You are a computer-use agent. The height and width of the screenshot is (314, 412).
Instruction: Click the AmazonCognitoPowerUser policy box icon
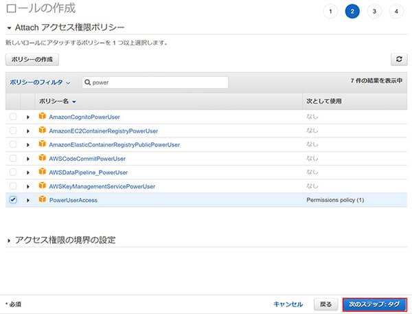43,116
